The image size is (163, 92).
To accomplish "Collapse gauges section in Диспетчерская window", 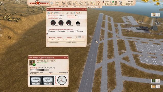I will pos(29,76).
